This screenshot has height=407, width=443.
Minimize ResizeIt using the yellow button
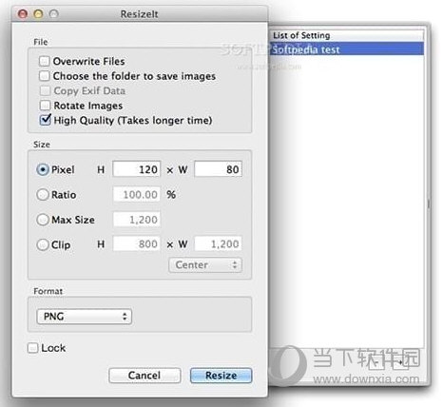tap(38, 13)
